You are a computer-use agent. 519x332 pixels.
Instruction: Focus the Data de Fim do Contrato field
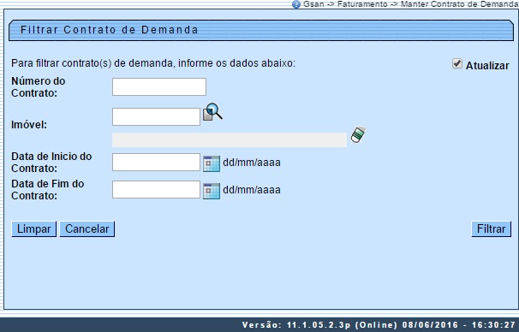156,189
